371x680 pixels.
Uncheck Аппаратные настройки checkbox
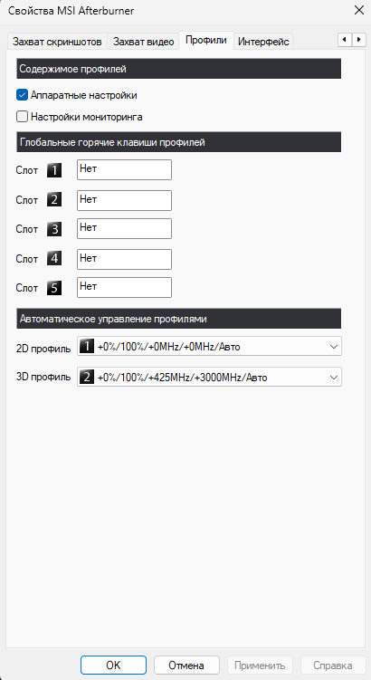click(22, 94)
